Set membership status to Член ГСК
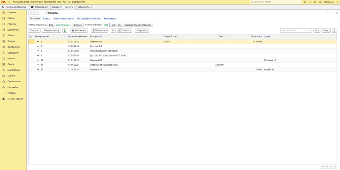 (x=115, y=25)
